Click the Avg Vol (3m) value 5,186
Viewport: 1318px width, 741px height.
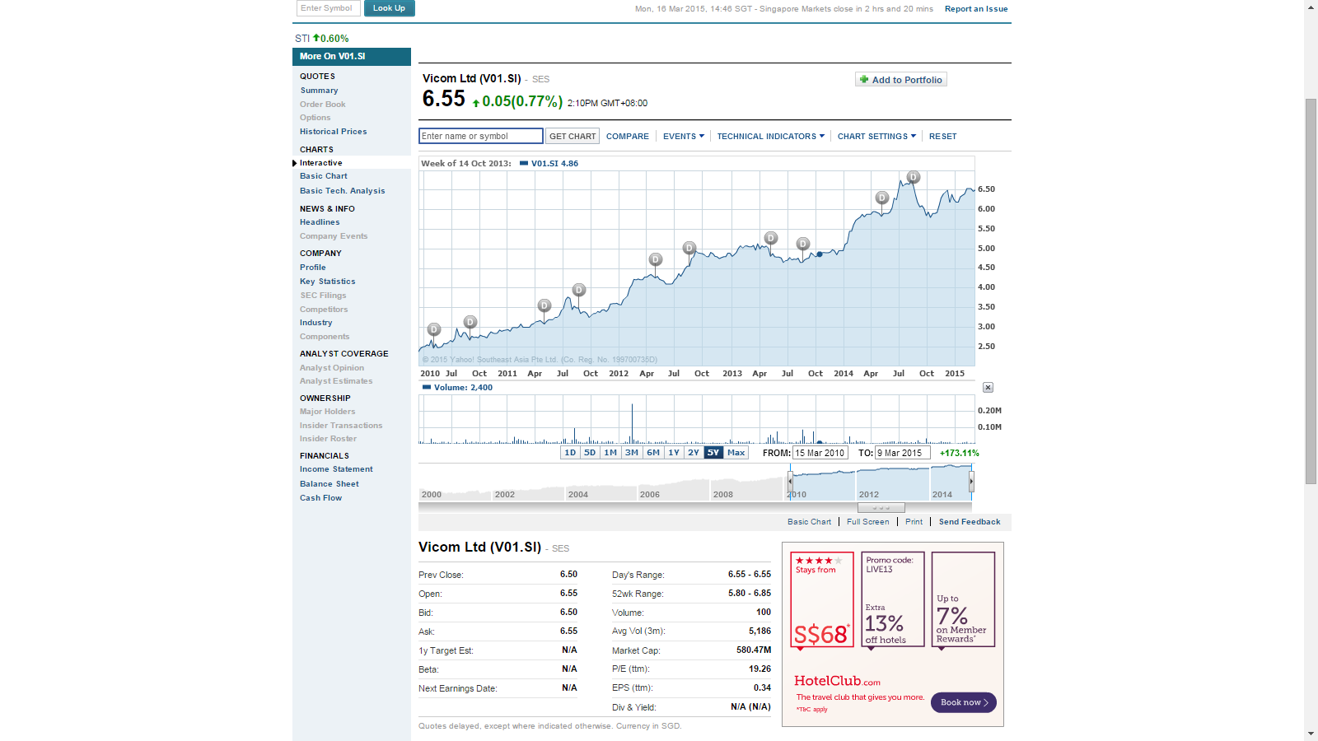click(x=760, y=631)
